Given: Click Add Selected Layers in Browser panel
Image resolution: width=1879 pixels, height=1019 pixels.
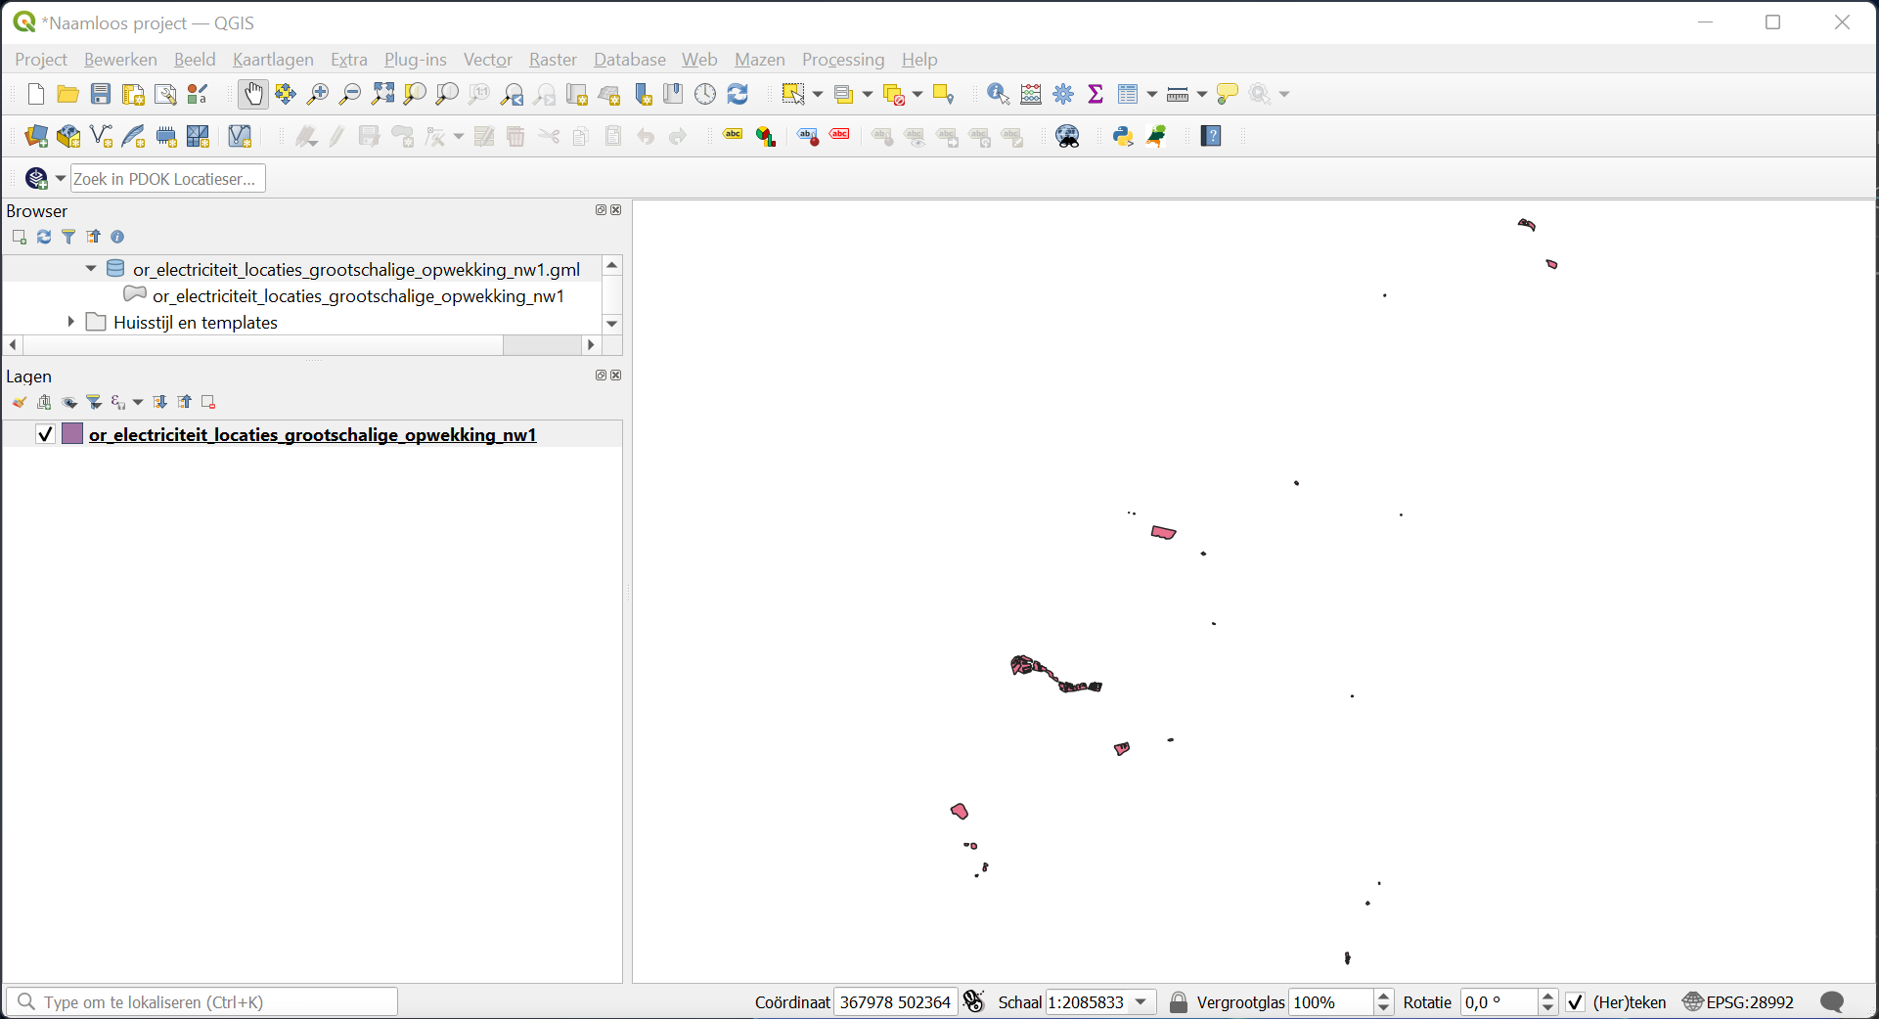Looking at the screenshot, I should point(19,237).
